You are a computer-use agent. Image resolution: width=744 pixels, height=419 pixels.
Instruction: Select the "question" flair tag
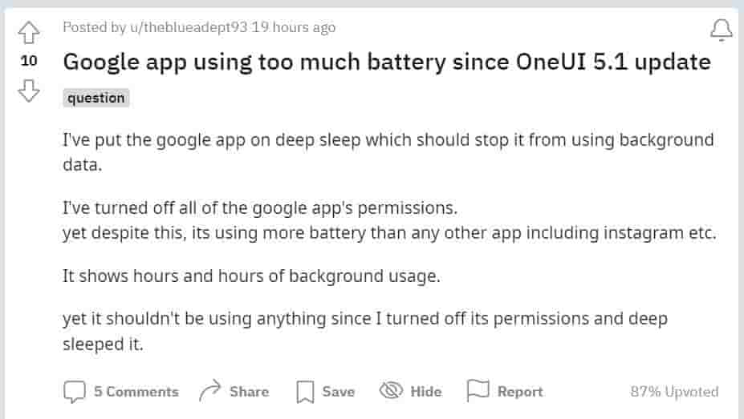point(96,99)
